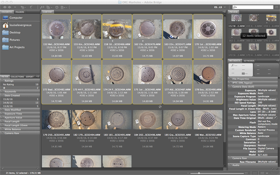
Task: Toggle the 14/8/16 date filter
Action: click(20, 103)
